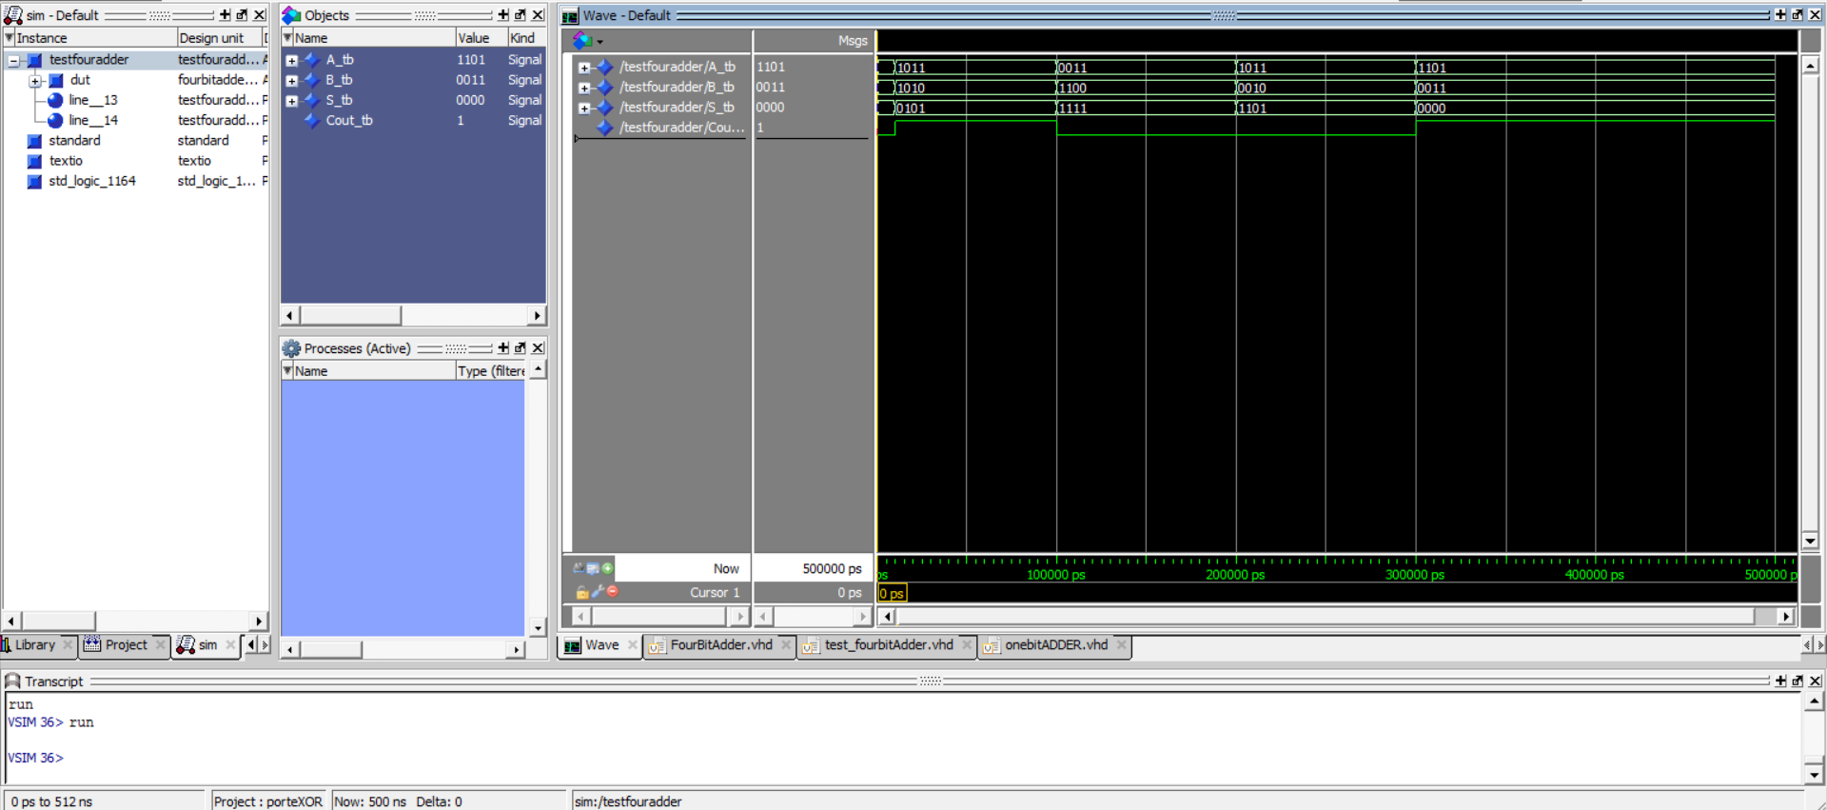Image resolution: width=1827 pixels, height=810 pixels.
Task: Click the Transcript pane title icon
Action: pos(12,681)
